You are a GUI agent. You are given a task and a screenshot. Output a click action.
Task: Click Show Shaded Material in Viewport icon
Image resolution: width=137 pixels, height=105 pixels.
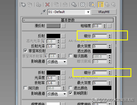click(x=92, y=5)
